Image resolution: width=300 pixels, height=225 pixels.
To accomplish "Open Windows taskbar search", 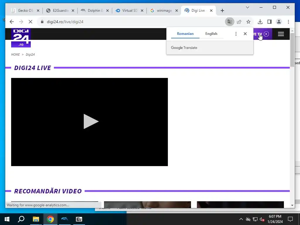I will coord(21,219).
